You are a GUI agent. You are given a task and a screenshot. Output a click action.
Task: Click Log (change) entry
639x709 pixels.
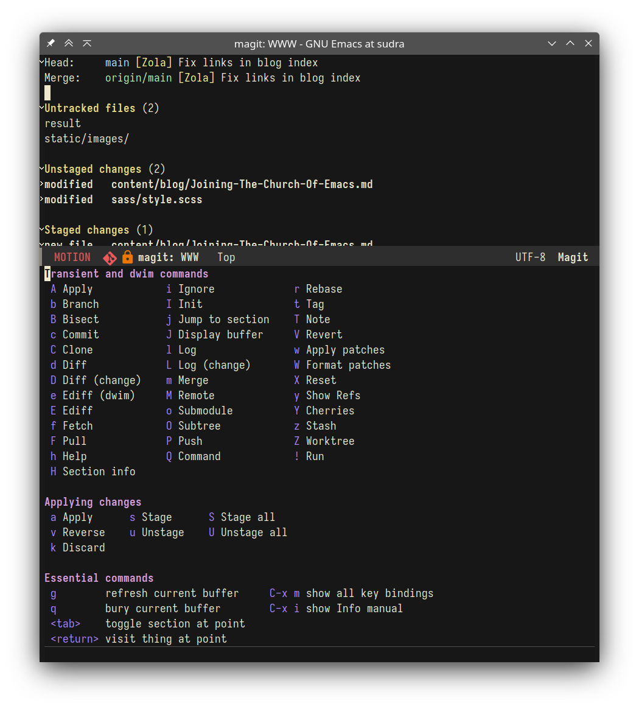(x=214, y=365)
